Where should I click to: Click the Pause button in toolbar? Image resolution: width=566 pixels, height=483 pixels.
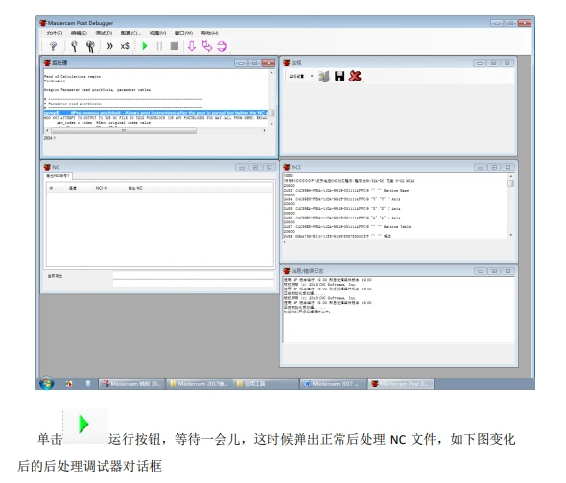coord(159,46)
